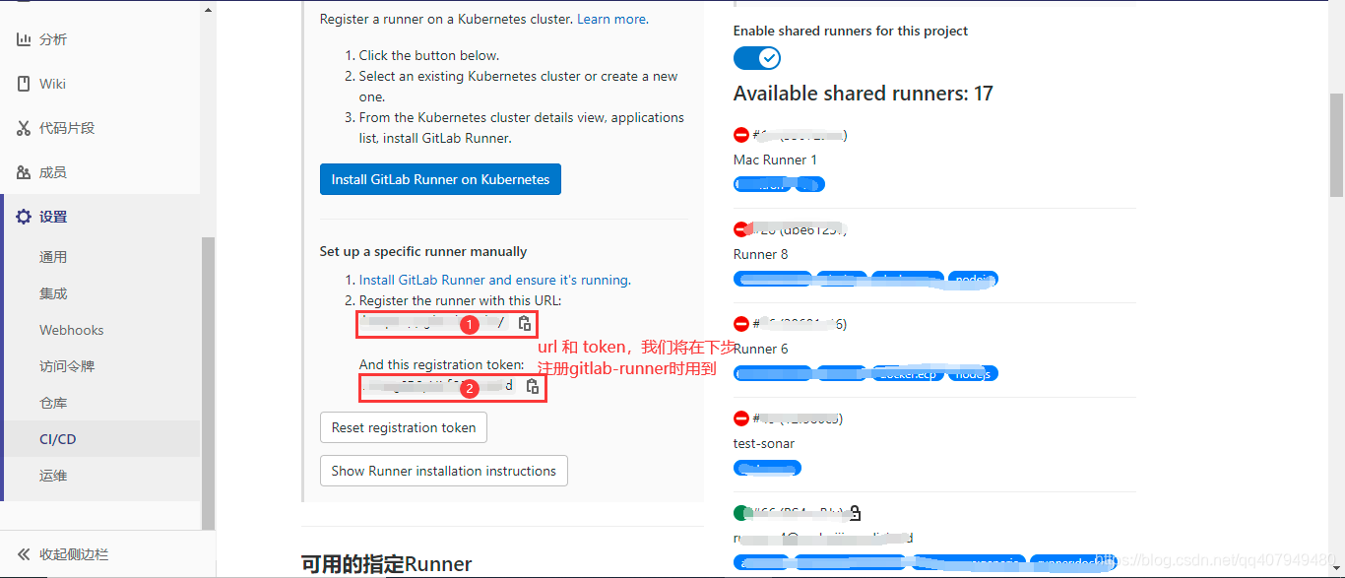Open 通用 general settings
The width and height of the screenshot is (1345, 578).
tap(53, 257)
